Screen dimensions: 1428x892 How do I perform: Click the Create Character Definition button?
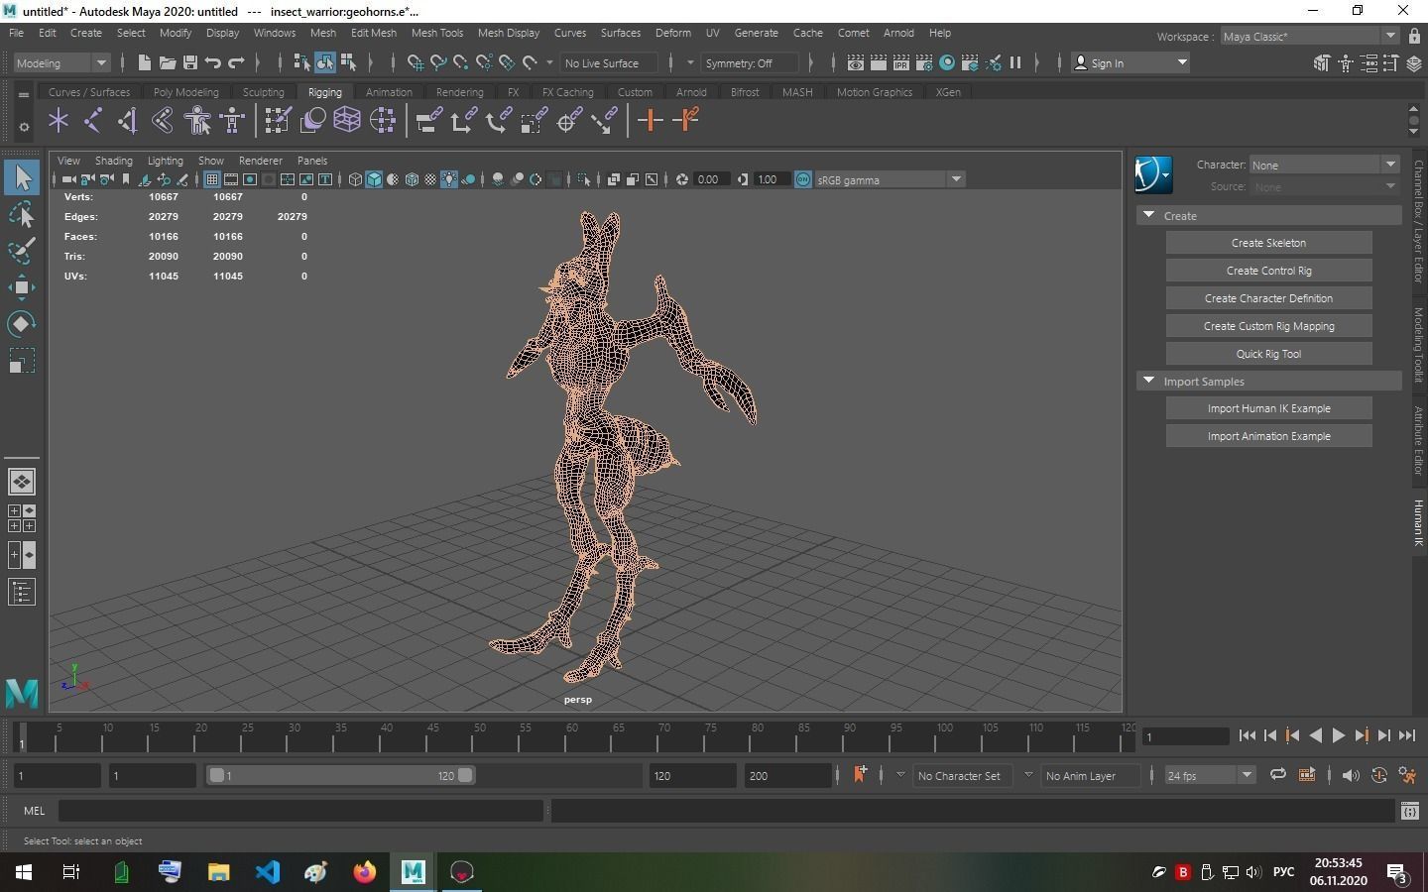(x=1268, y=298)
